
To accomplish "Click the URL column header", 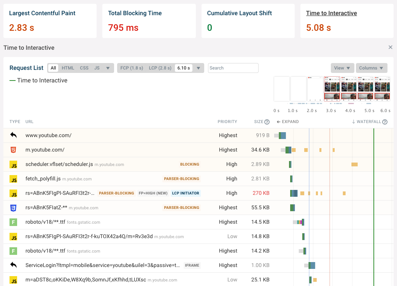I will (x=29, y=122).
